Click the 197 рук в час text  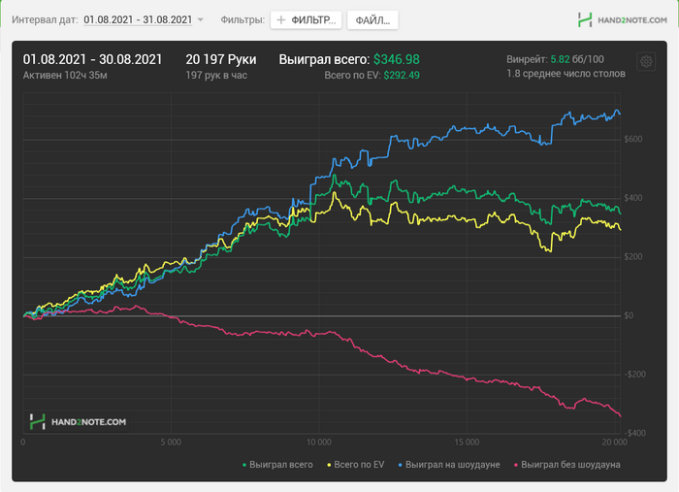[x=216, y=76]
